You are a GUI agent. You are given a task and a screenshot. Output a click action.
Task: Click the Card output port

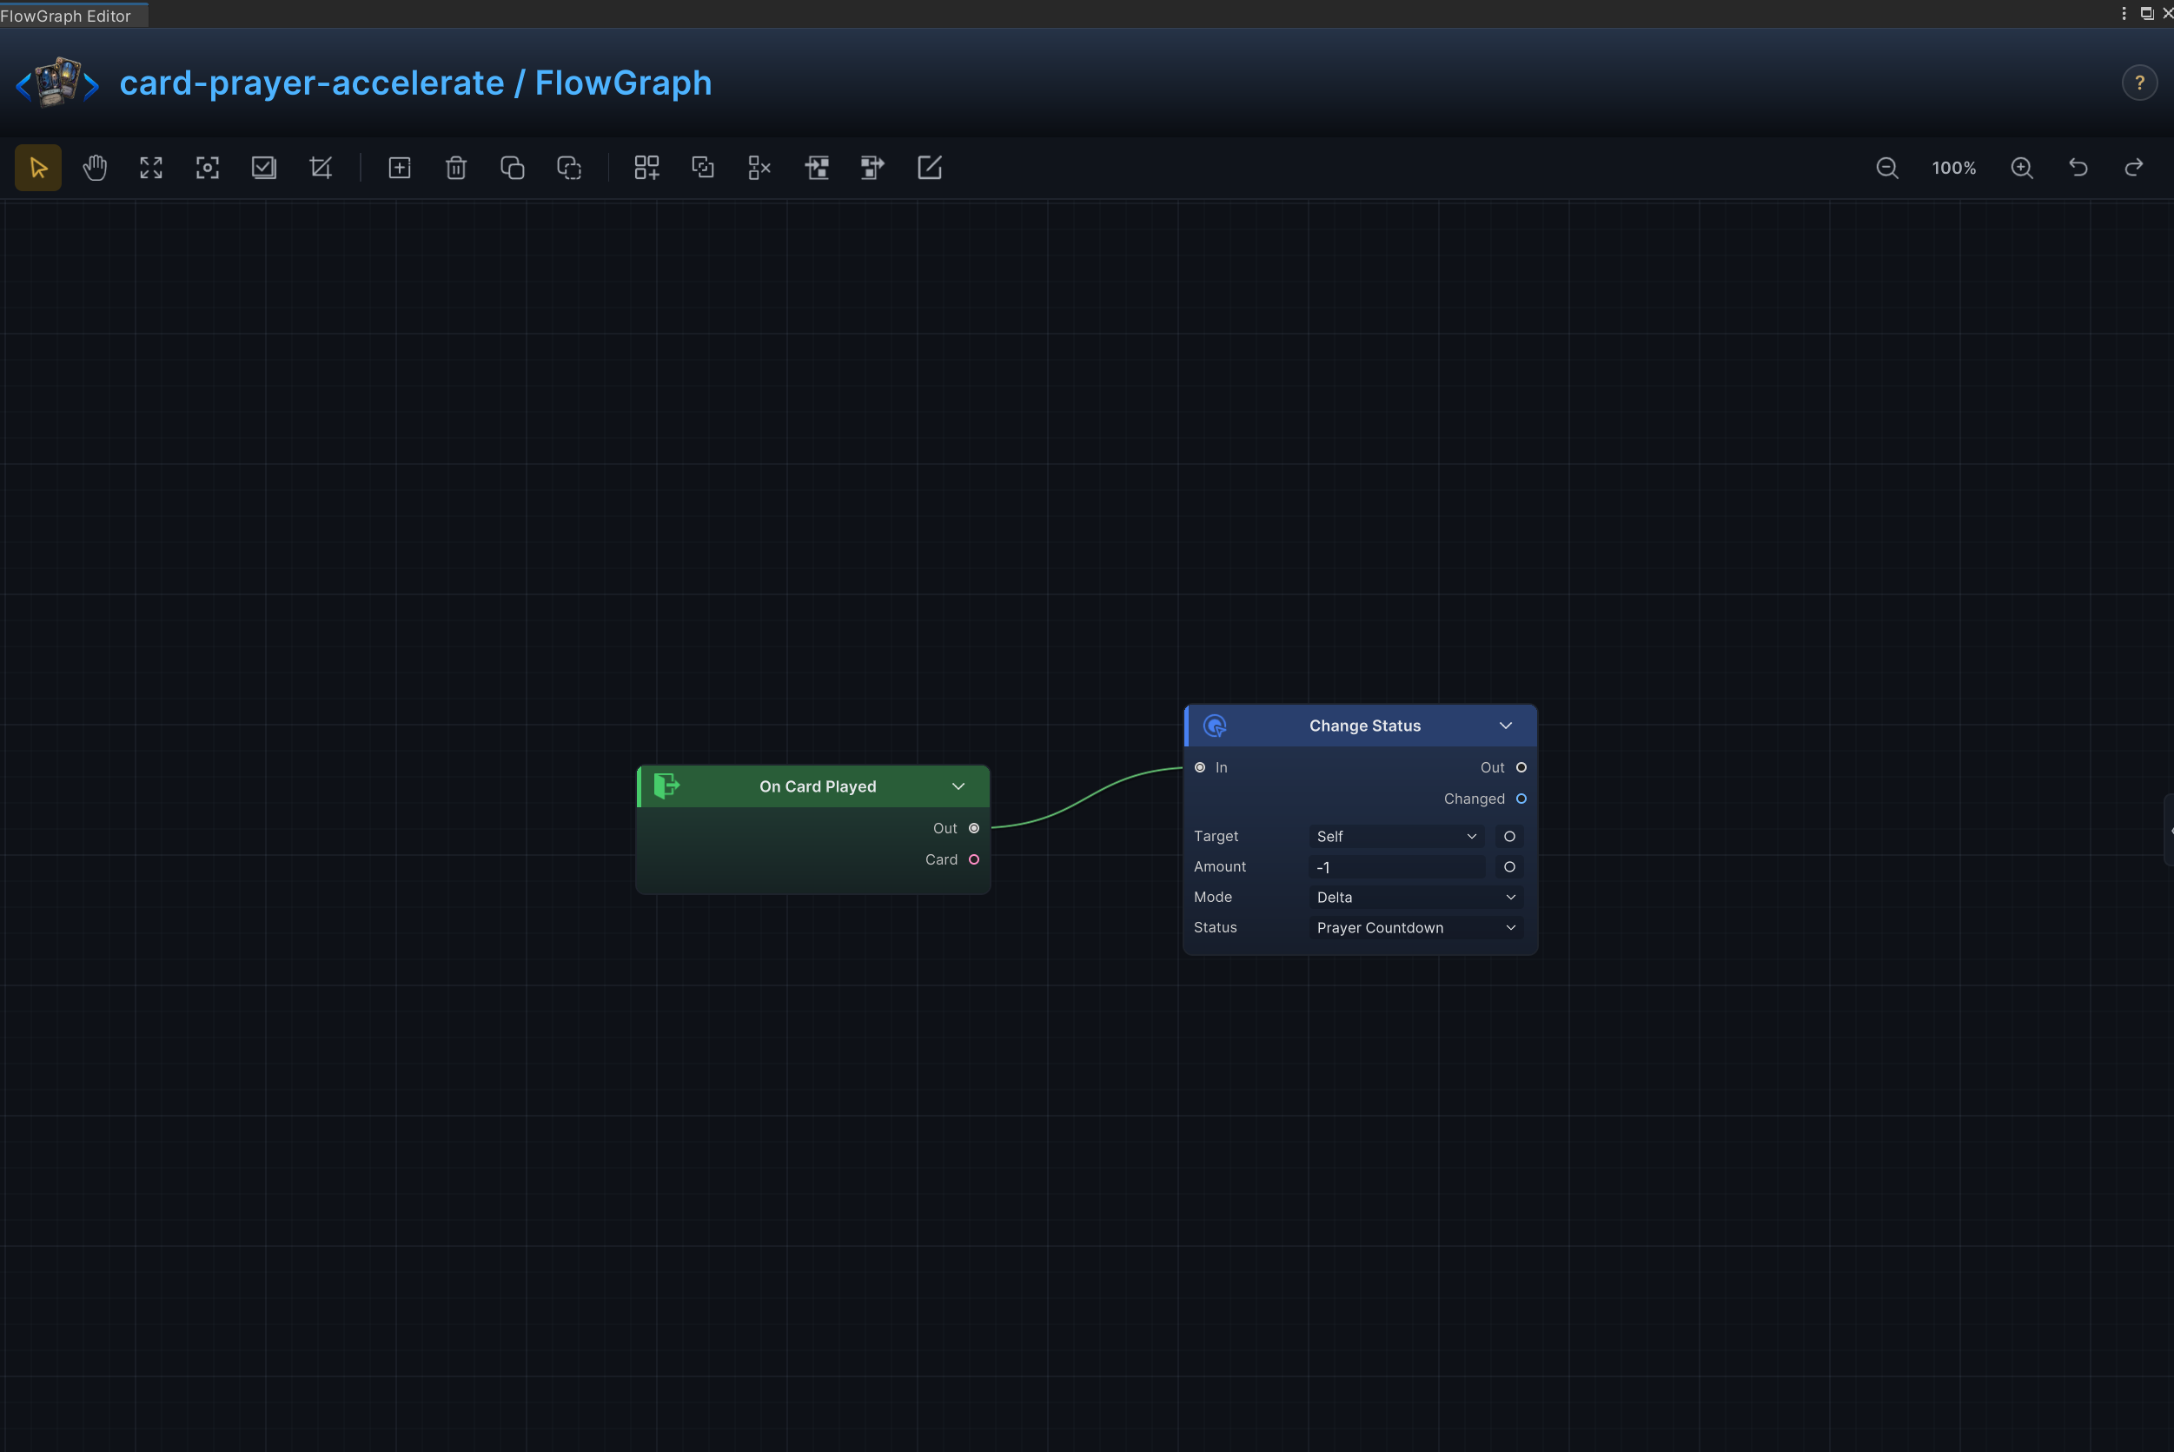tap(974, 860)
